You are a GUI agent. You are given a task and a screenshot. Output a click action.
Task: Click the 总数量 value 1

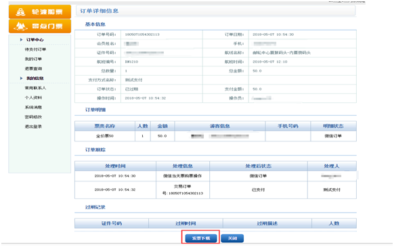tap(126, 71)
